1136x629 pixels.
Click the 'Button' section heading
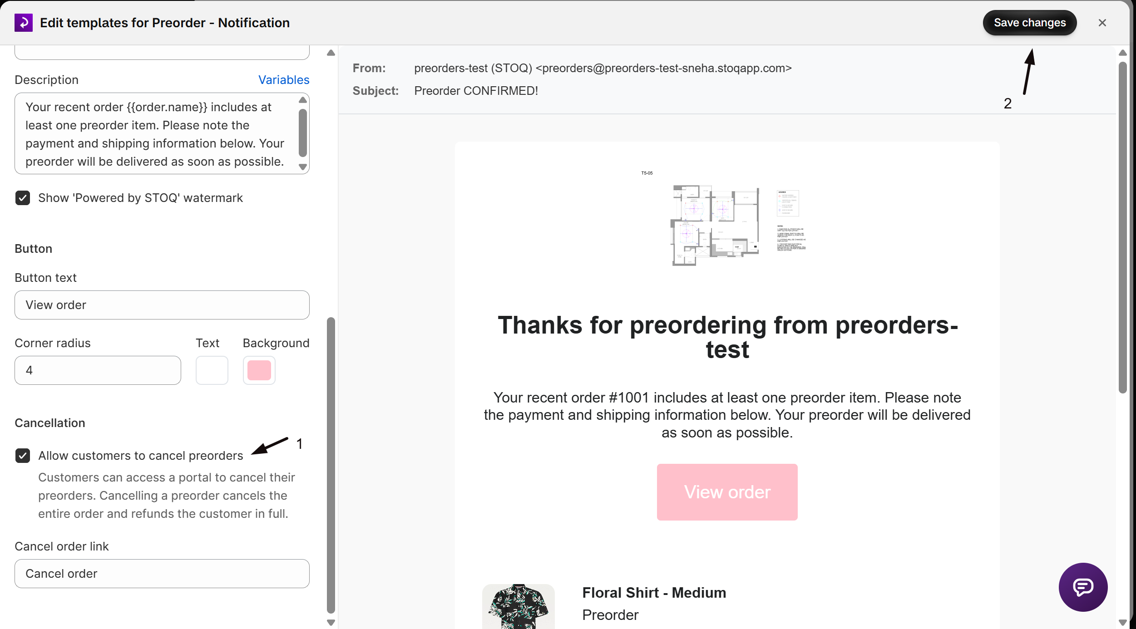pyautogui.click(x=34, y=249)
